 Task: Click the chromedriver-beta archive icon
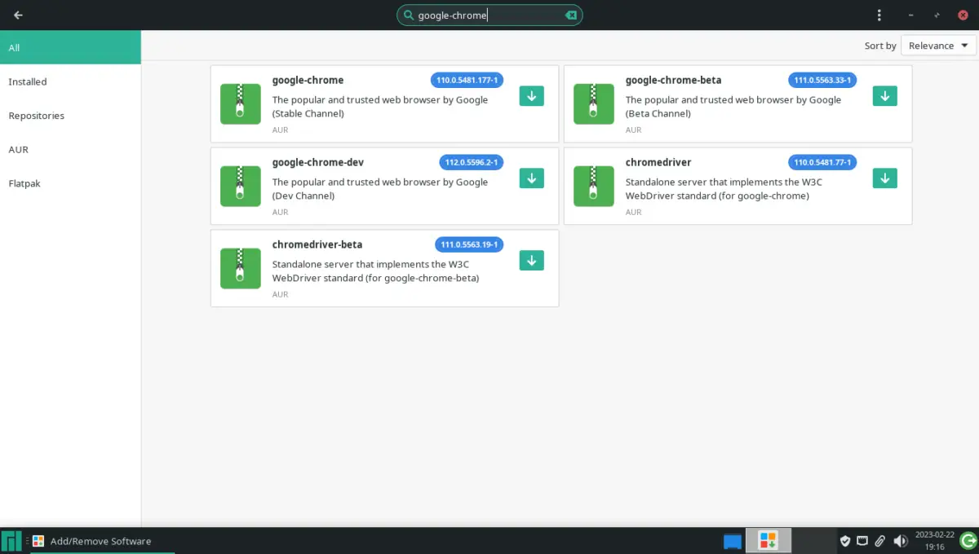[241, 268]
